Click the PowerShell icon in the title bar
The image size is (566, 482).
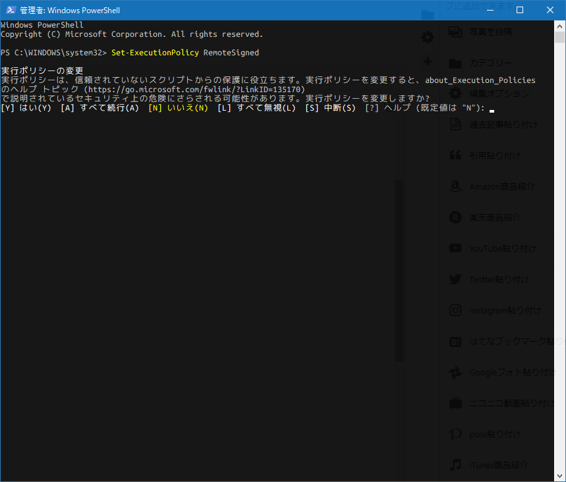pos(11,10)
